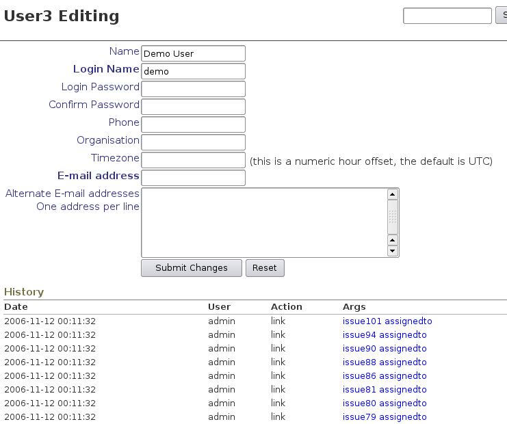Click the scroll-down arrow at bottom of textarea scrollbar
The height and width of the screenshot is (424, 507).
point(393,251)
